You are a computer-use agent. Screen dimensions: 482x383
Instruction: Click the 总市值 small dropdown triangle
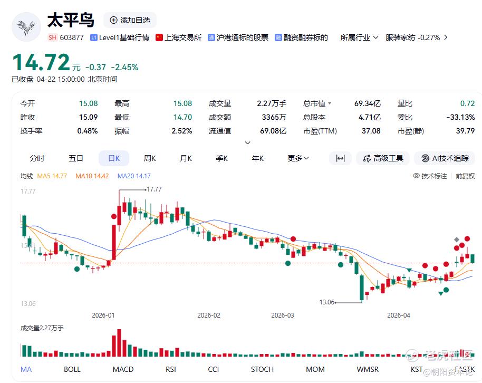(330, 103)
